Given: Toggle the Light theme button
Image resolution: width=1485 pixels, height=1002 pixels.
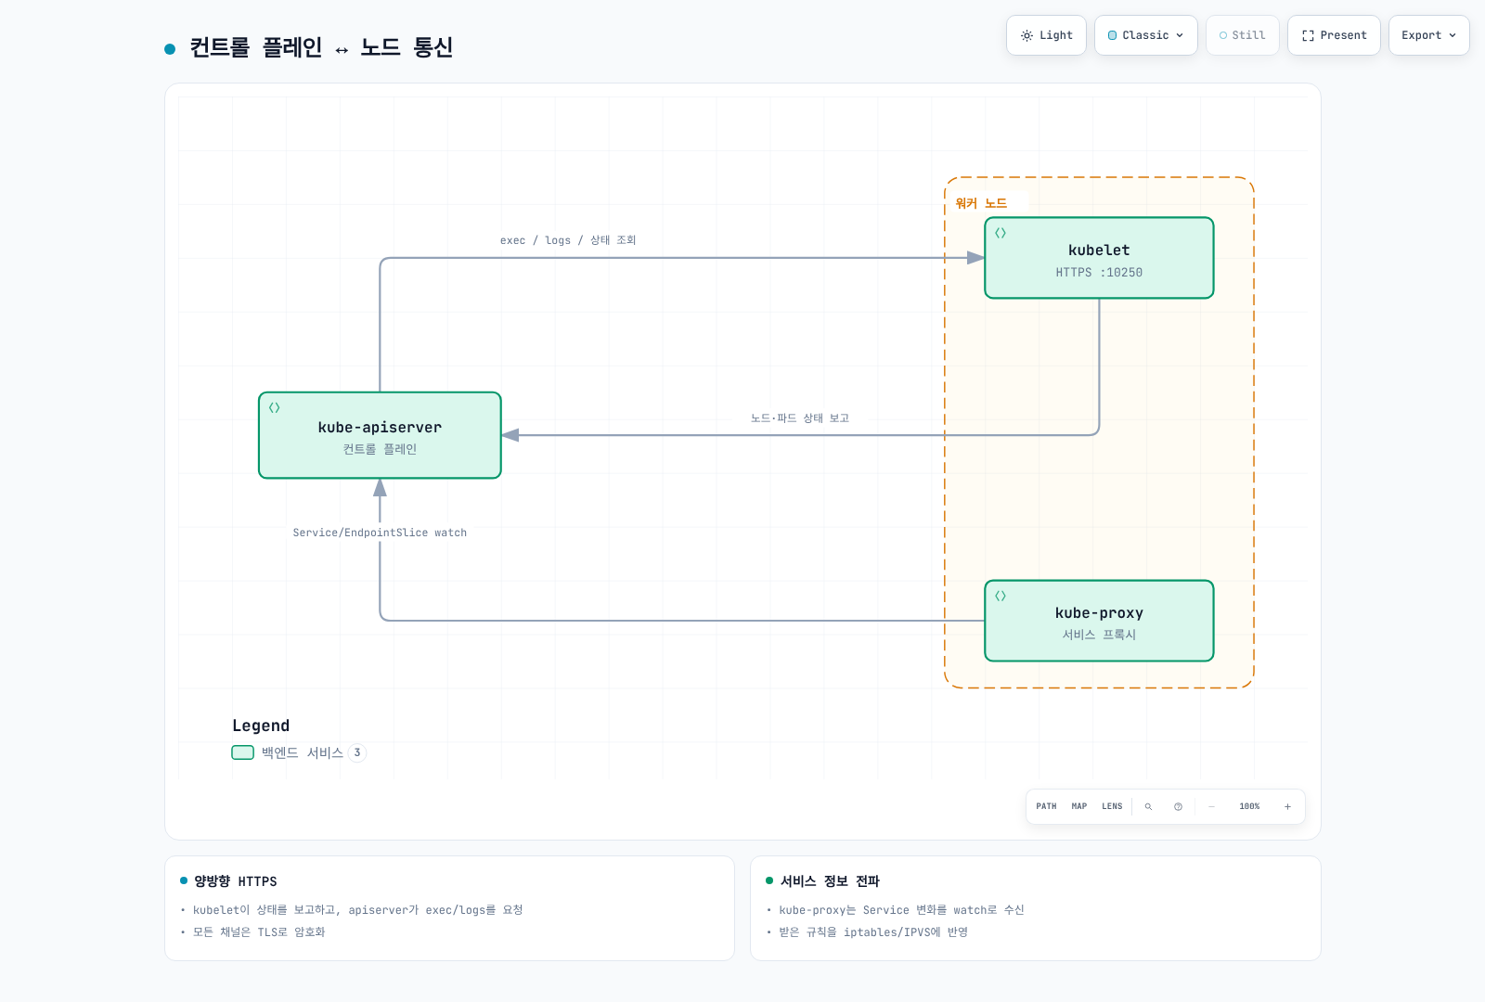Looking at the screenshot, I should click(x=1046, y=35).
